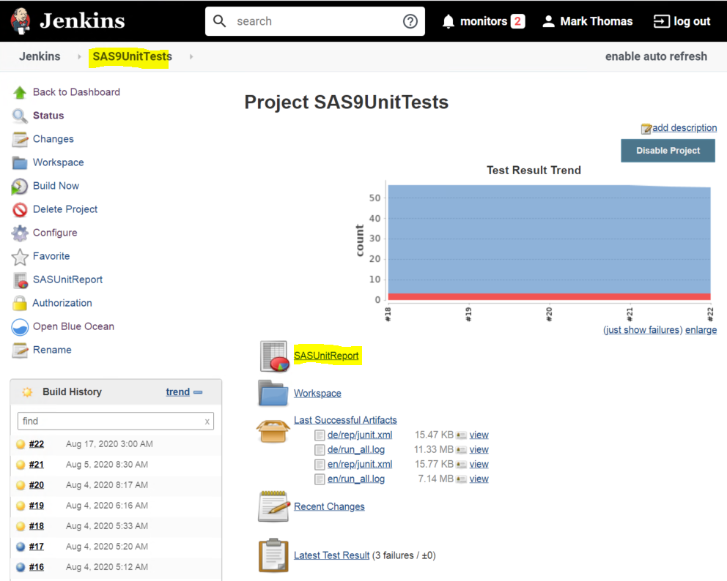Click the Changes notepad icon in sidebar

(20, 139)
